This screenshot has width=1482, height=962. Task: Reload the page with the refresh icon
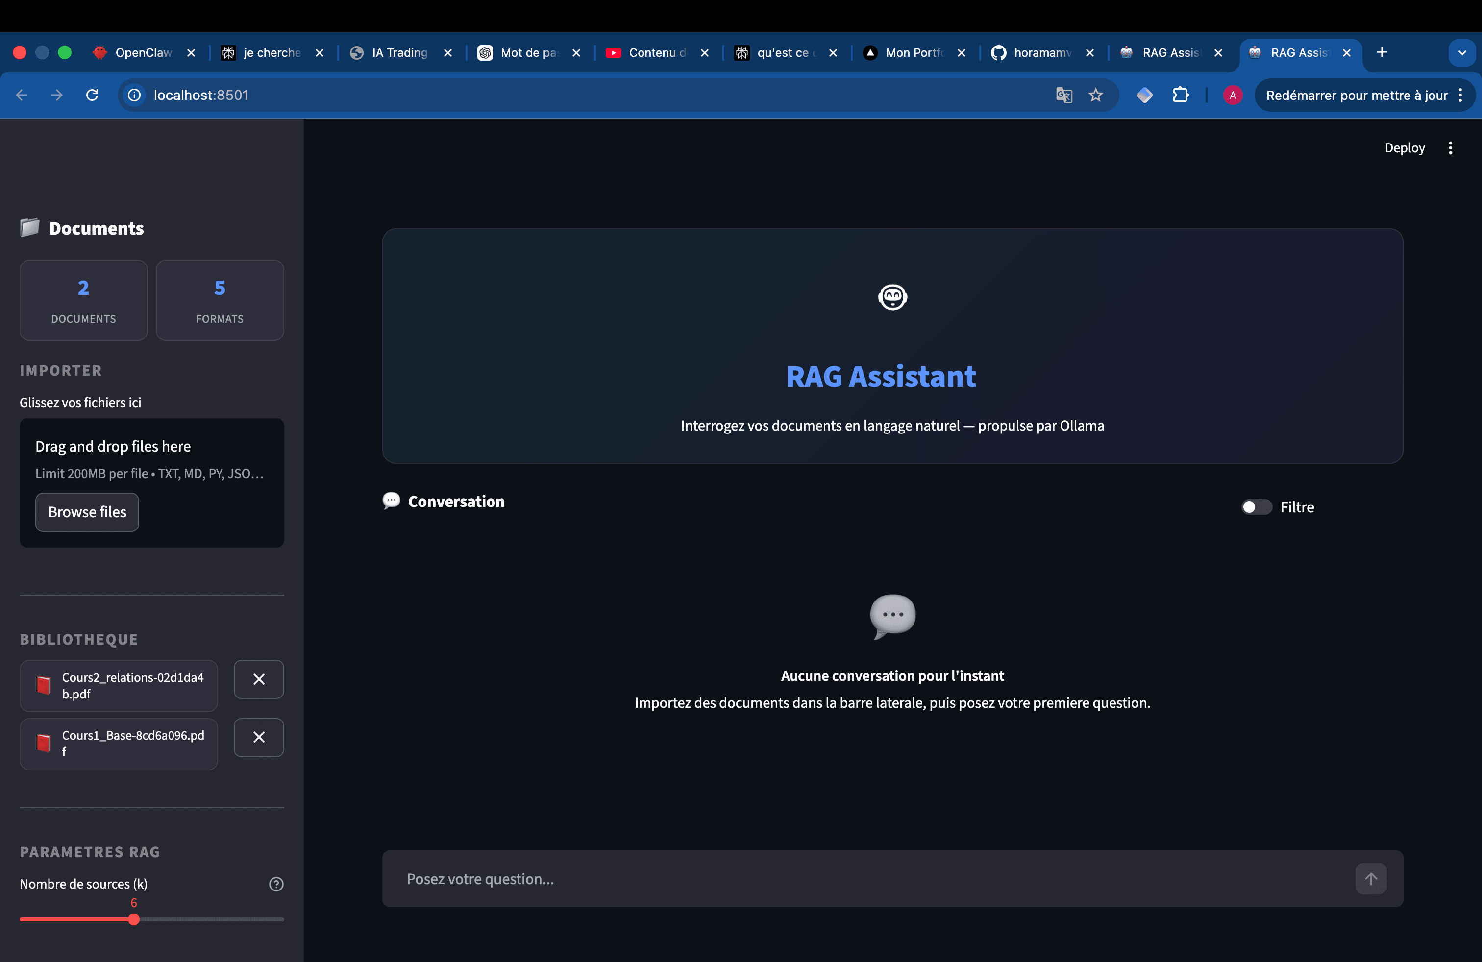click(x=92, y=95)
